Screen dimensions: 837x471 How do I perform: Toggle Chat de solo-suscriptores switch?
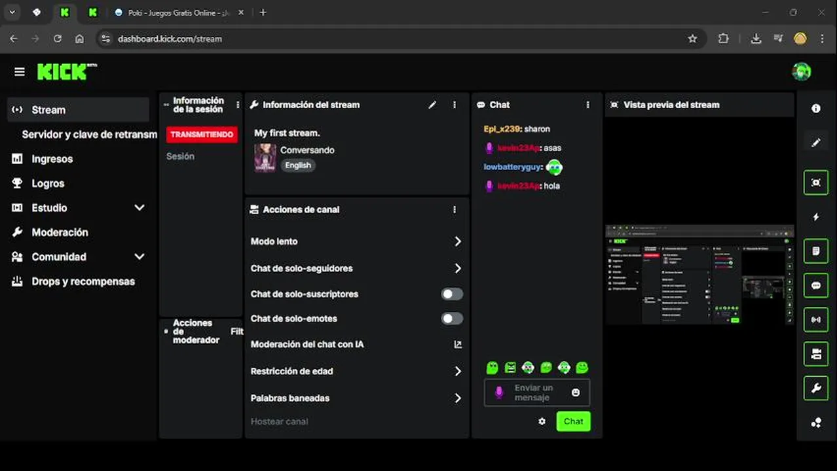pos(452,294)
